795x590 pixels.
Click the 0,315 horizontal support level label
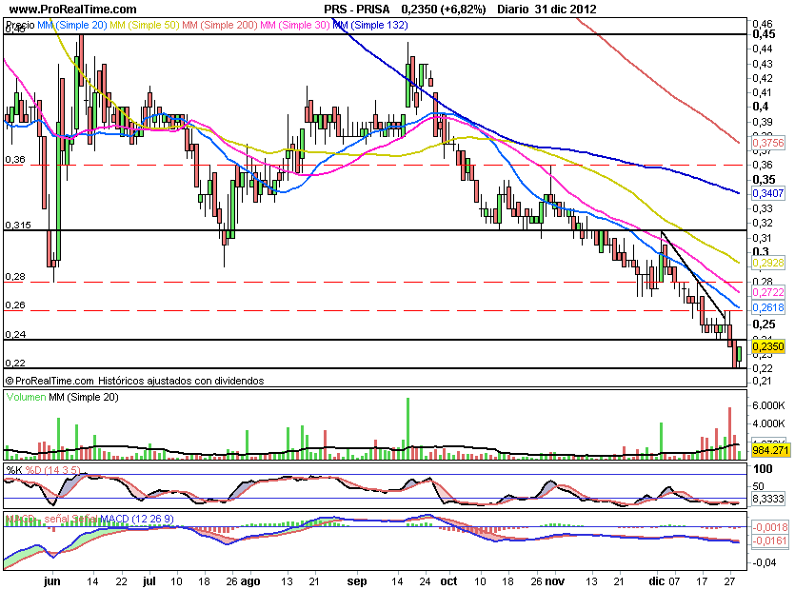tap(19, 225)
